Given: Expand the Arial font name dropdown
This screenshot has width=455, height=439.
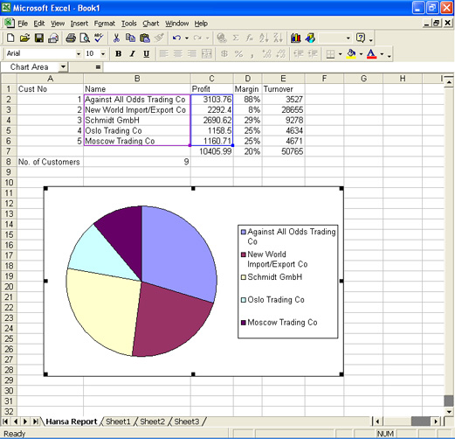Looking at the screenshot, I should click(x=79, y=54).
